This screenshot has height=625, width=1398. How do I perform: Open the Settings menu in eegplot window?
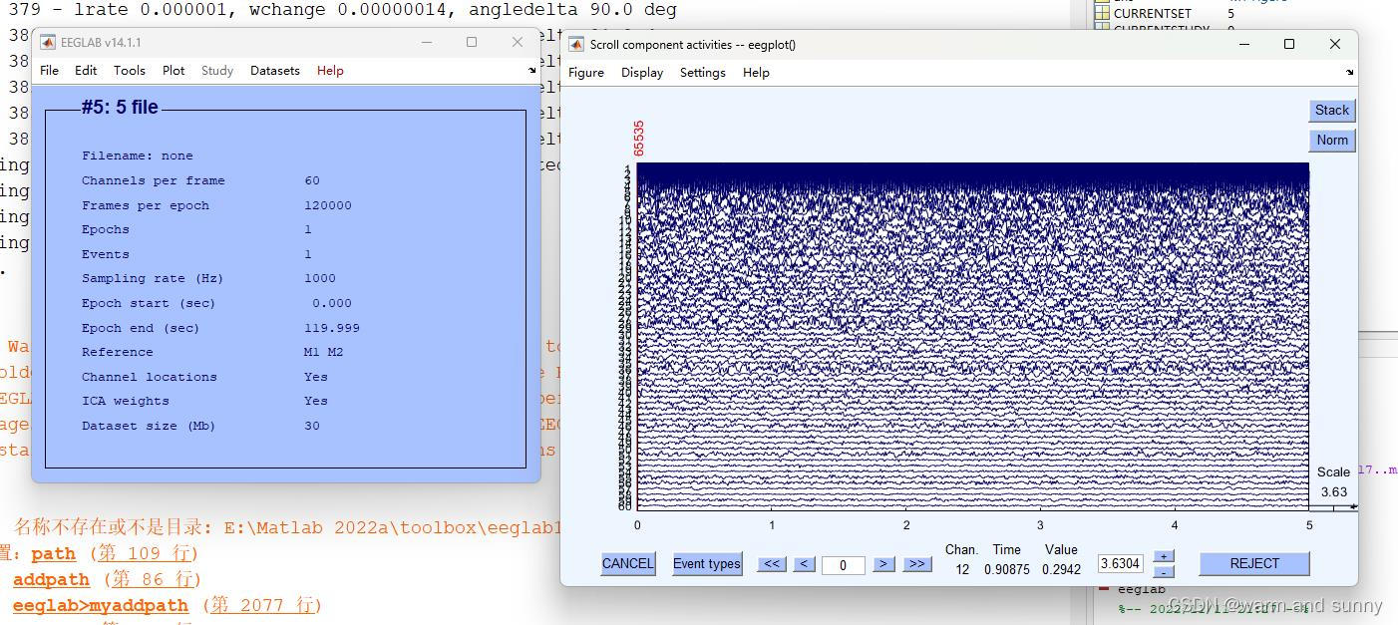[x=703, y=72]
